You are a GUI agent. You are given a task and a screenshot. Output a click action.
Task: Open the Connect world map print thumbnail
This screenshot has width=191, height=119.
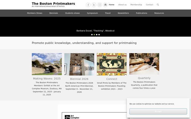tap(112, 64)
